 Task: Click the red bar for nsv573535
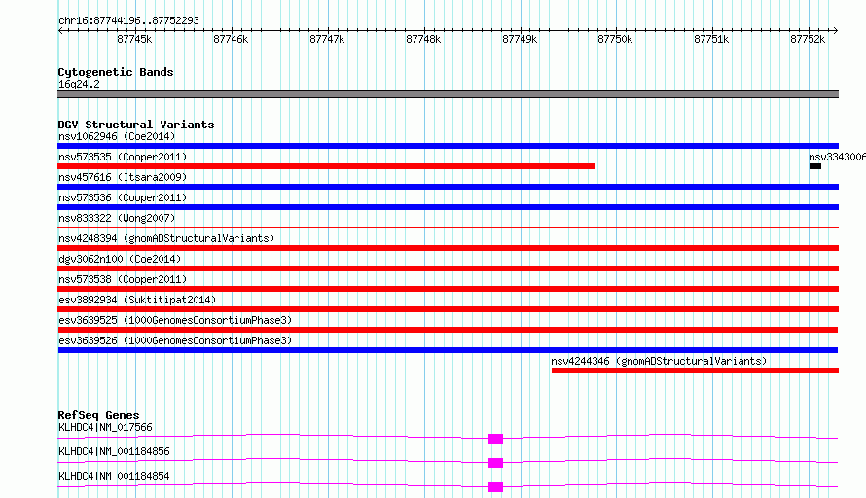click(326, 166)
